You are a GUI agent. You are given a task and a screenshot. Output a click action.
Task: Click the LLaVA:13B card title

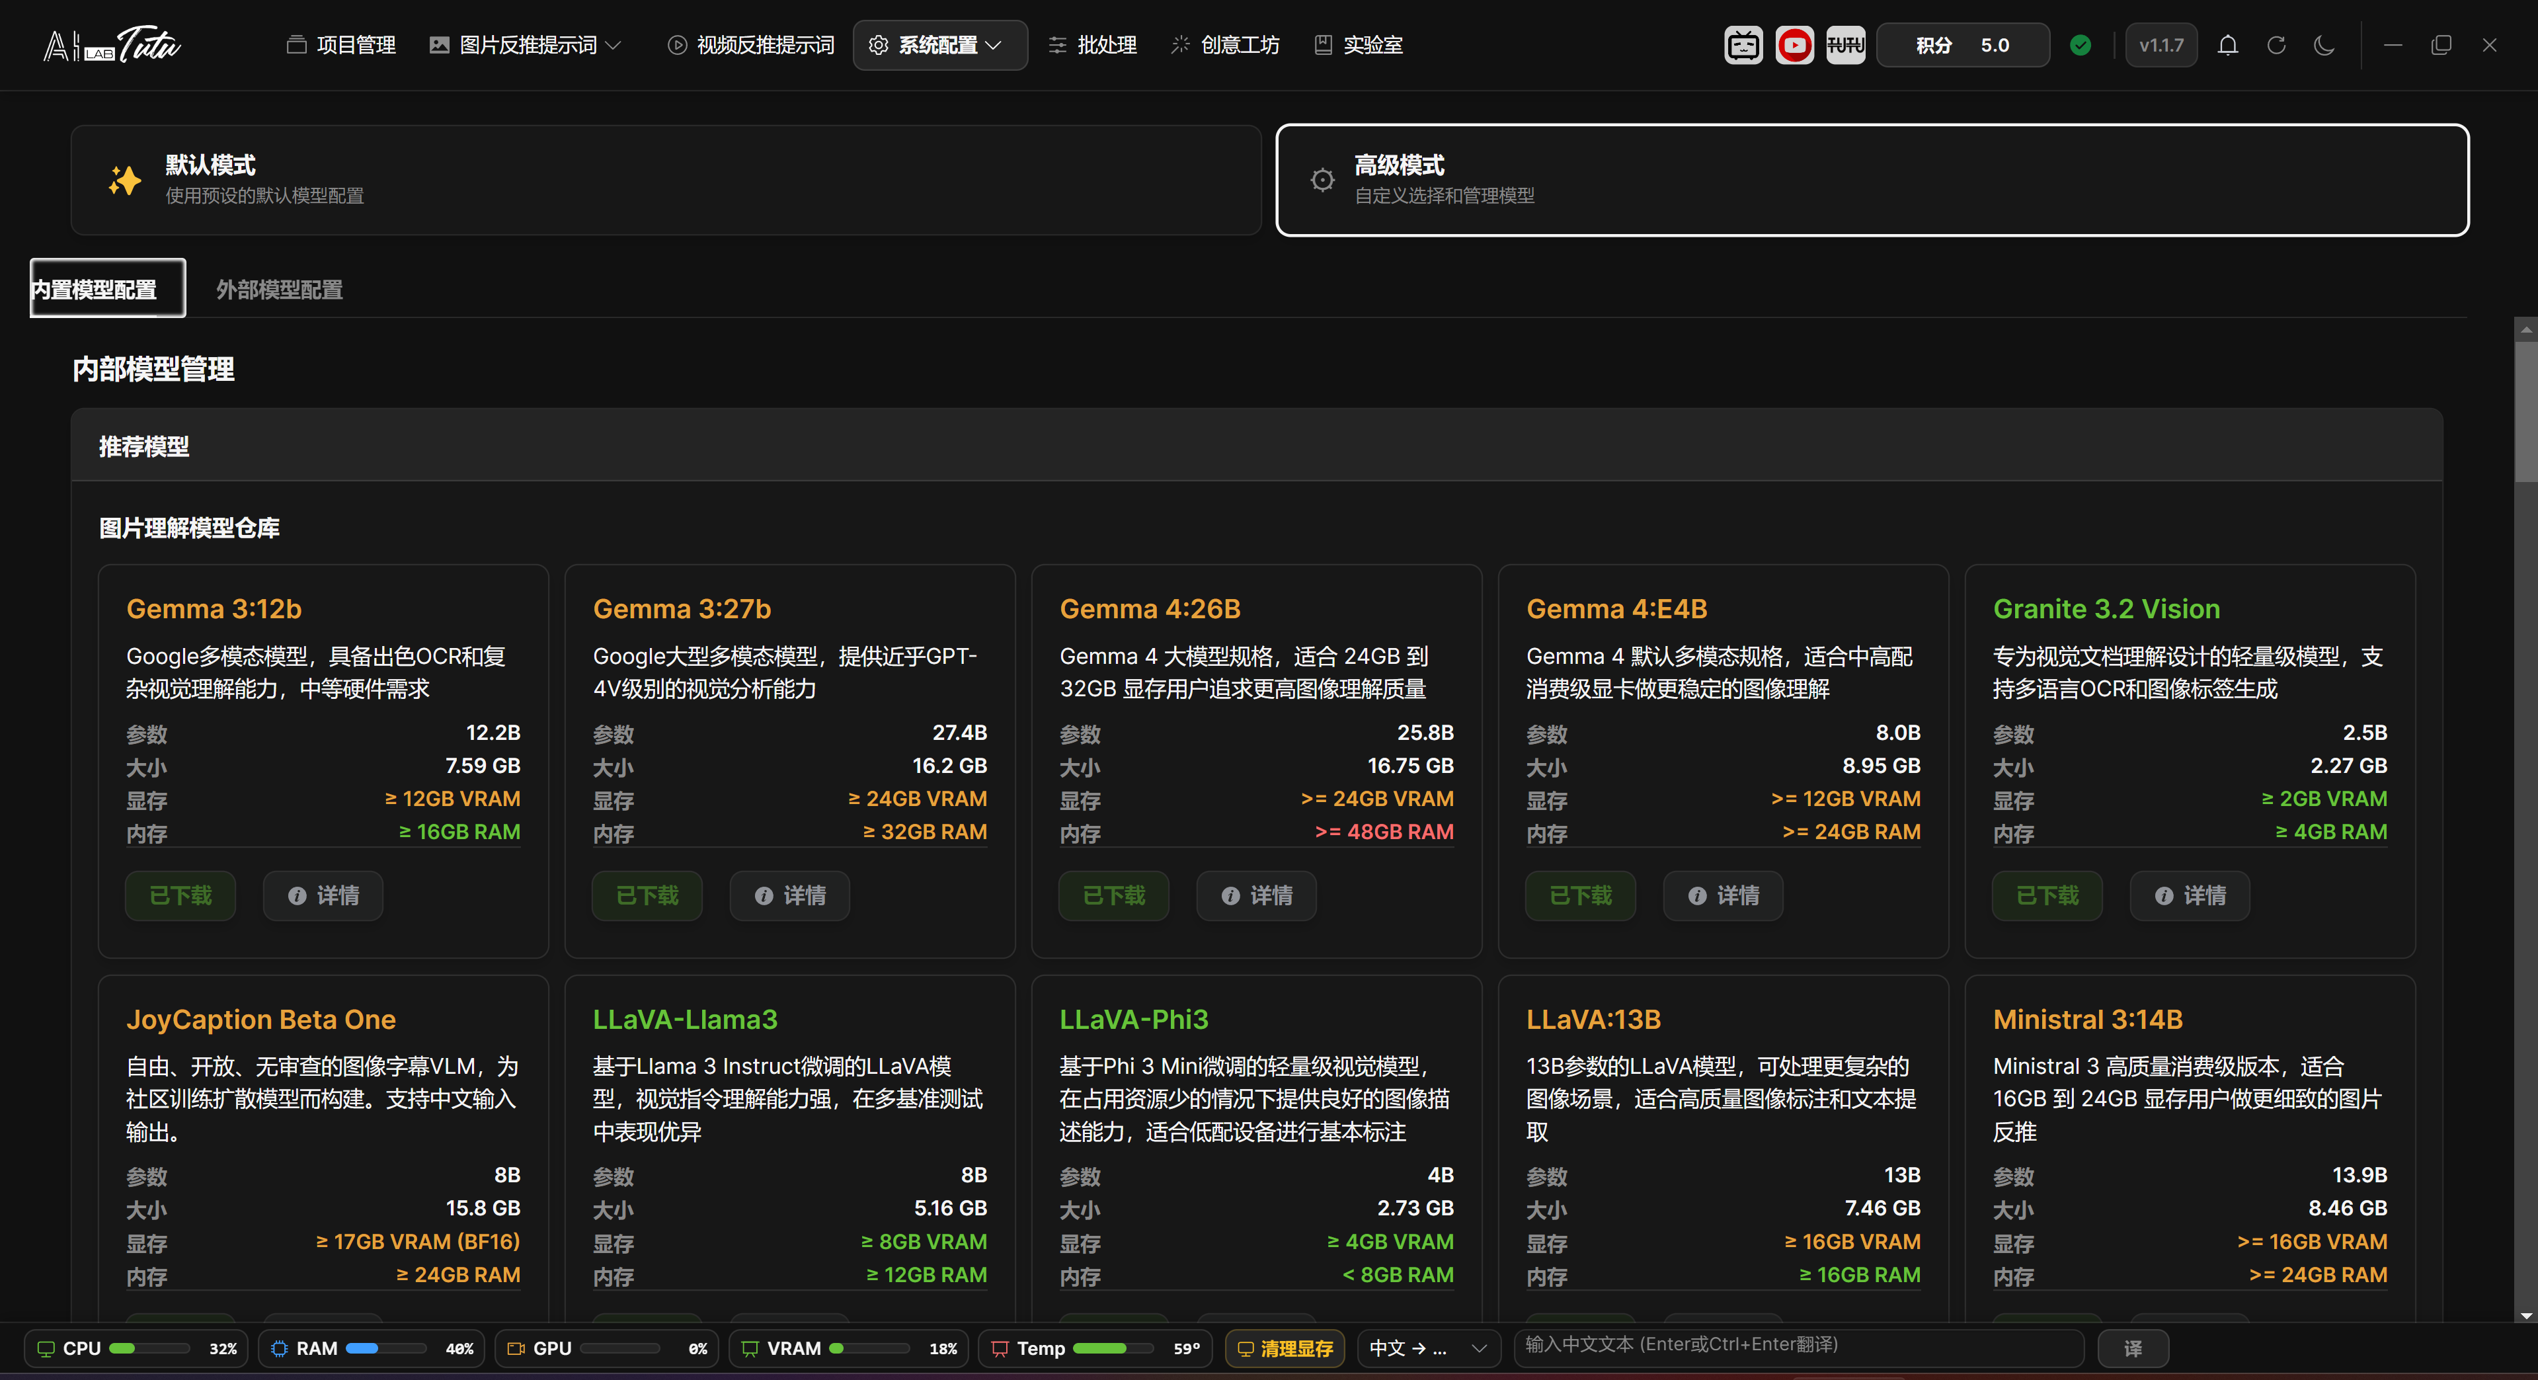[1594, 1019]
